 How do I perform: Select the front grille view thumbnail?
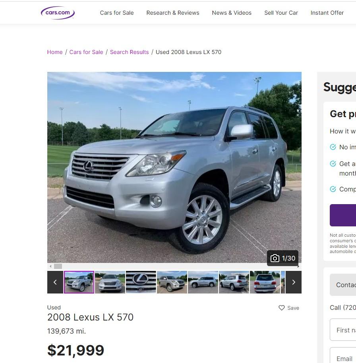click(110, 282)
